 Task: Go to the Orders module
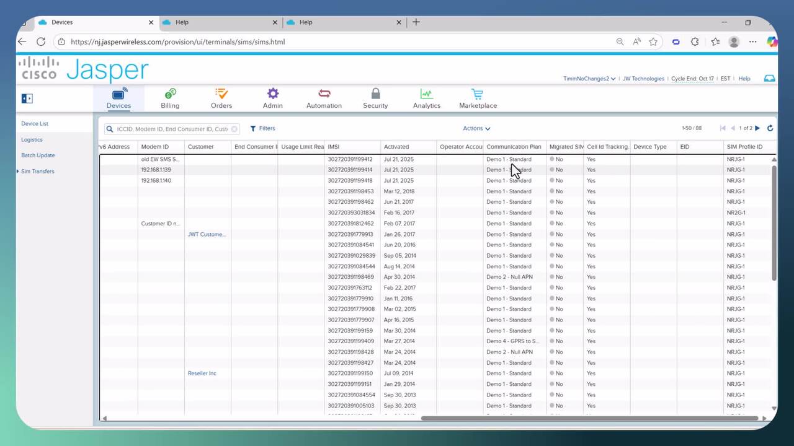pos(221,94)
